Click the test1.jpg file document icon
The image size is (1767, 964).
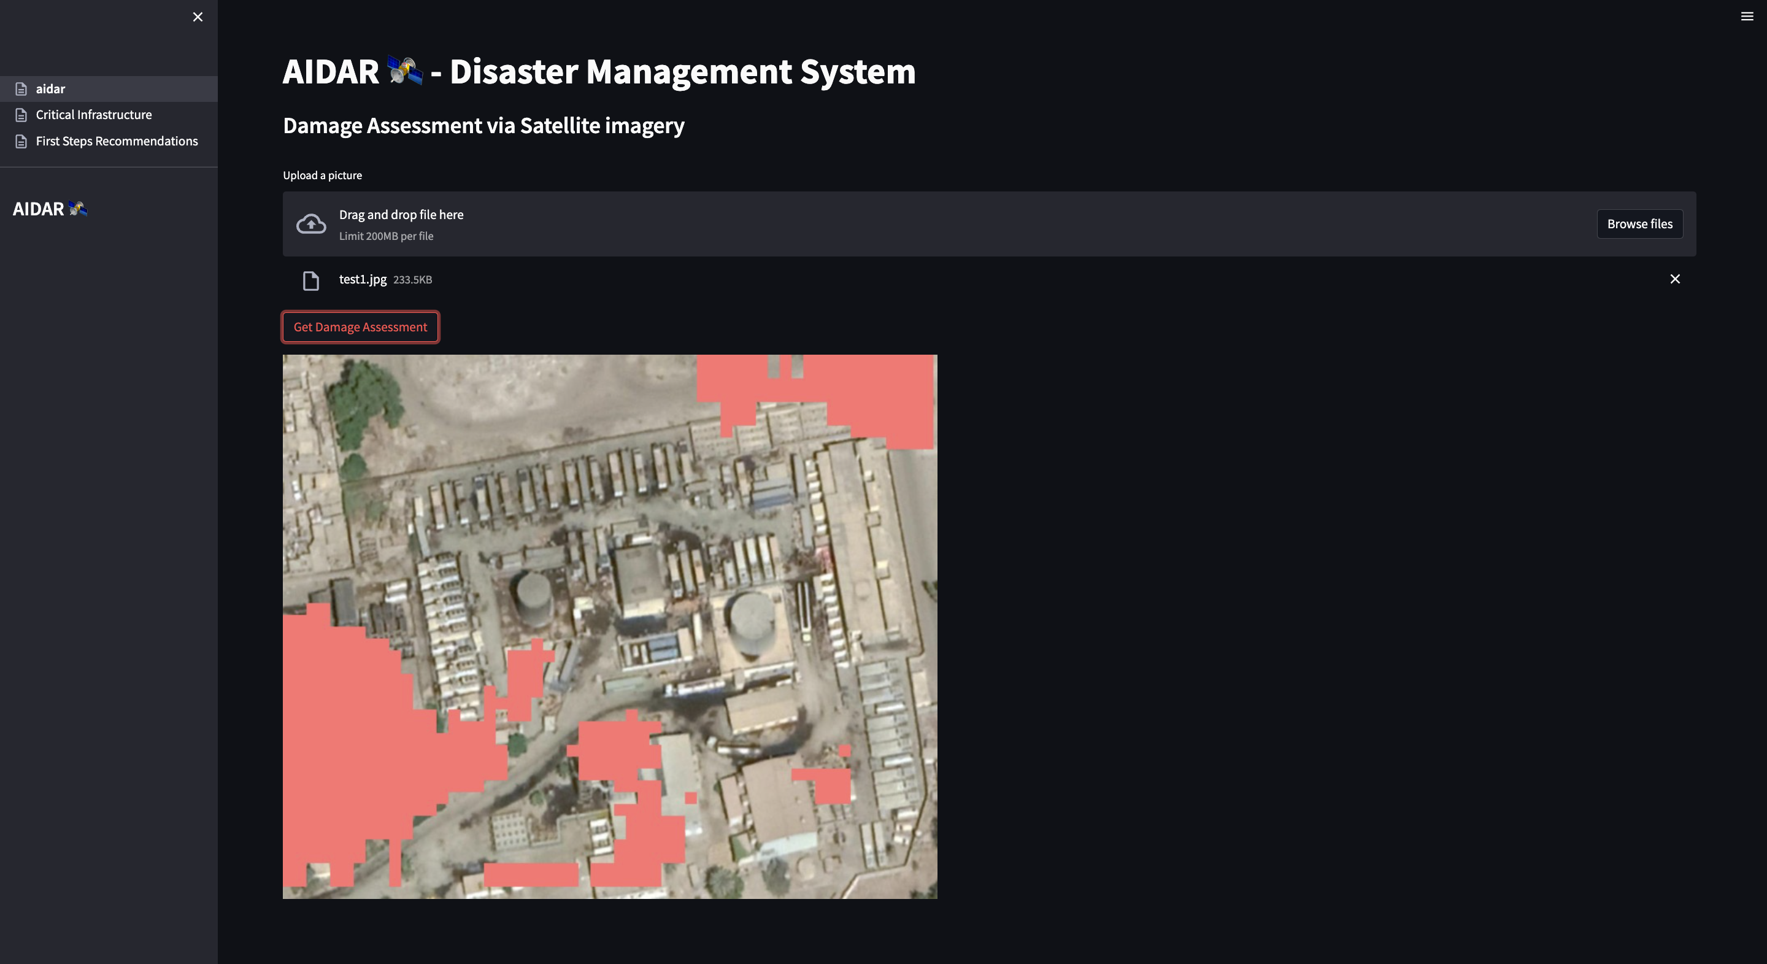tap(310, 280)
